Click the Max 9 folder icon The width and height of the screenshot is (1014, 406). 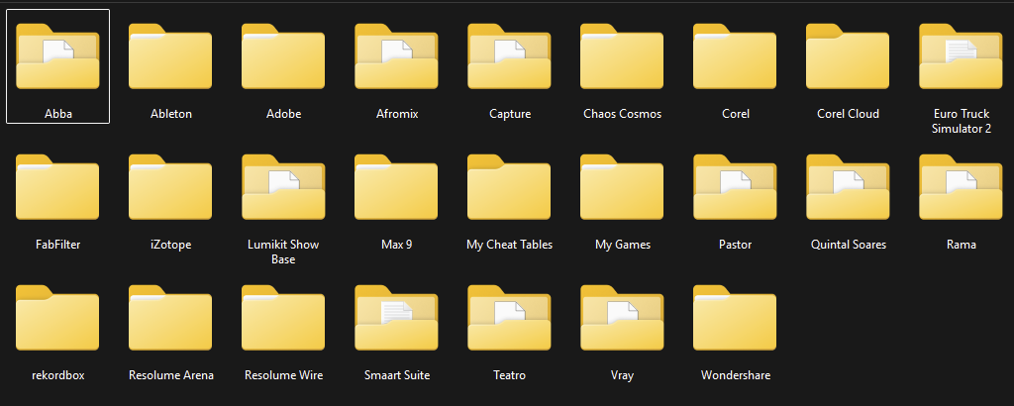click(396, 187)
